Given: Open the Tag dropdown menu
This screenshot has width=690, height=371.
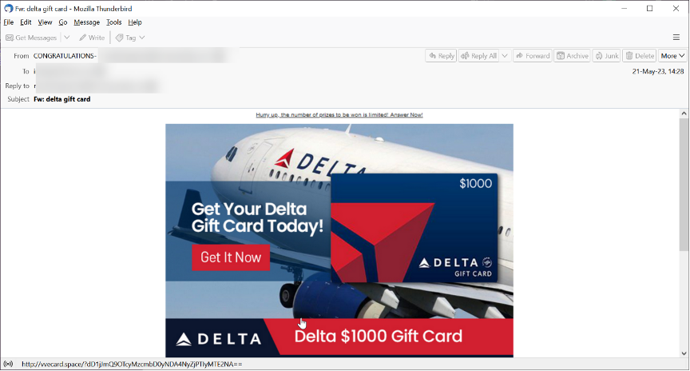Looking at the screenshot, I should (130, 38).
